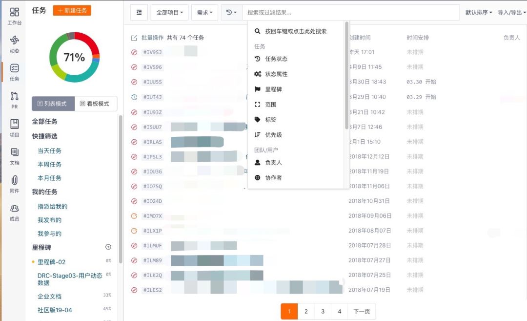Go to page 3
Image resolution: width=527 pixels, height=321 pixels.
pos(323,311)
